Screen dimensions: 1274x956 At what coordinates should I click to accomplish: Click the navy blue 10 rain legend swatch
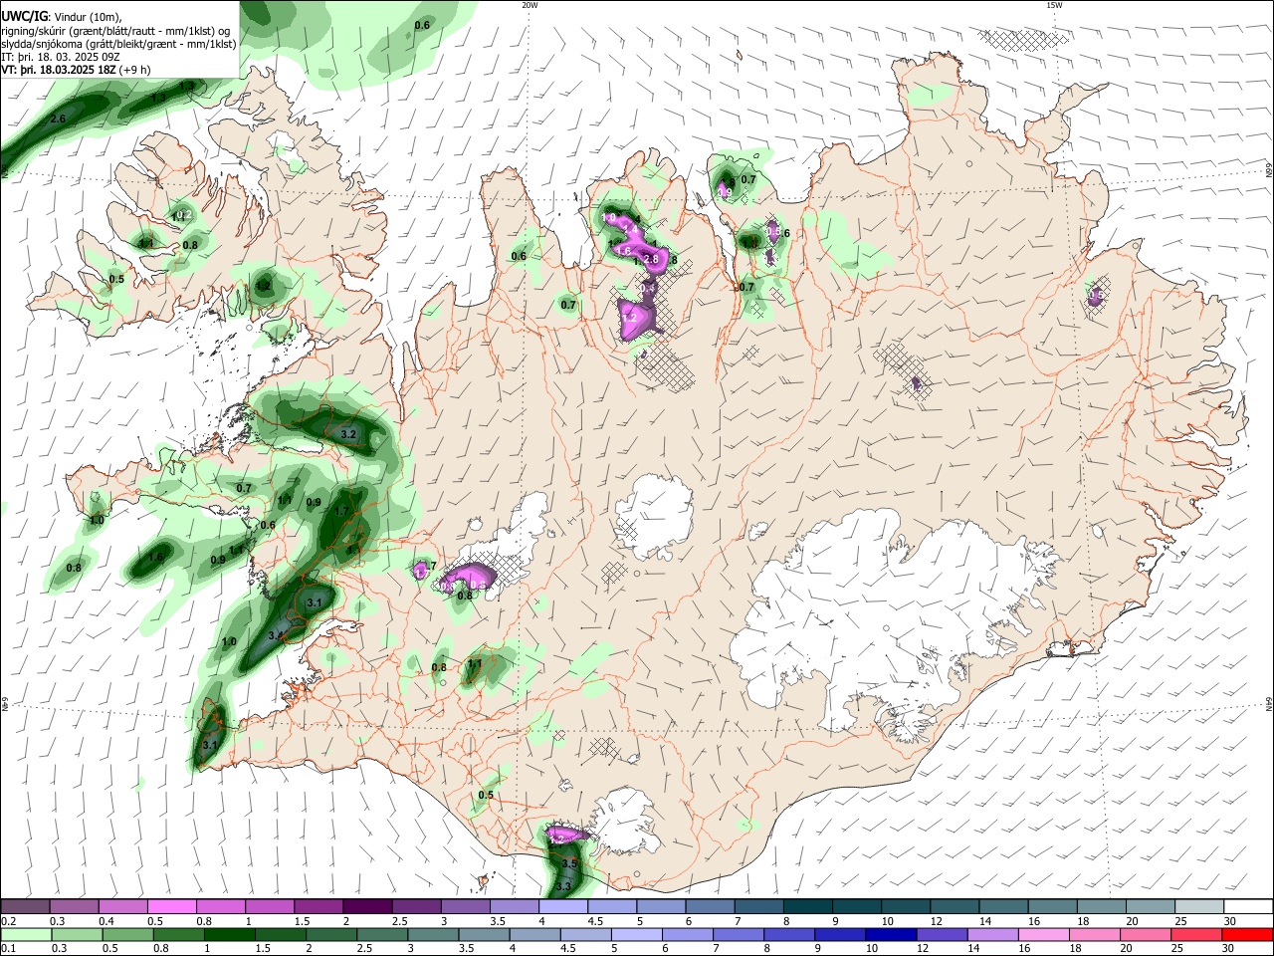[x=889, y=934]
